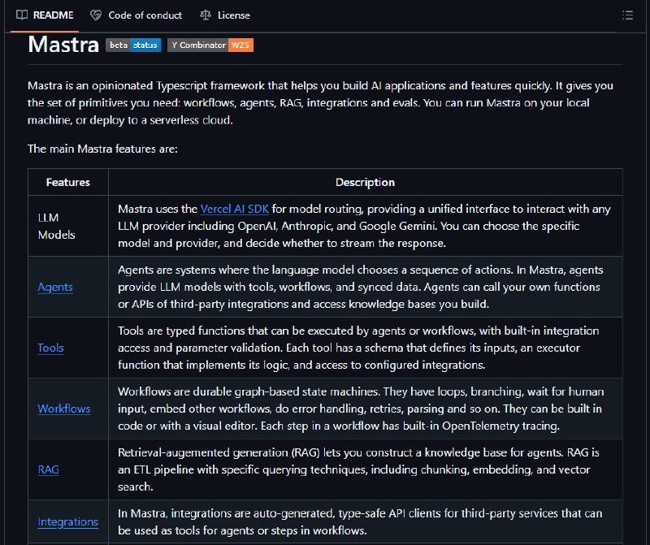Open the RAG feature link

coord(48,469)
